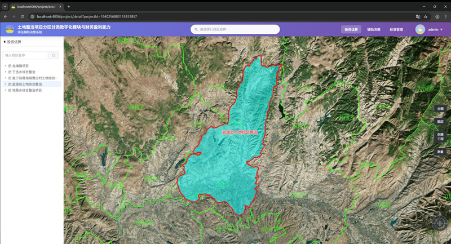This screenshot has height=244, width=451.
Task: Switch to the 辅助决策 tab
Action: point(374,29)
